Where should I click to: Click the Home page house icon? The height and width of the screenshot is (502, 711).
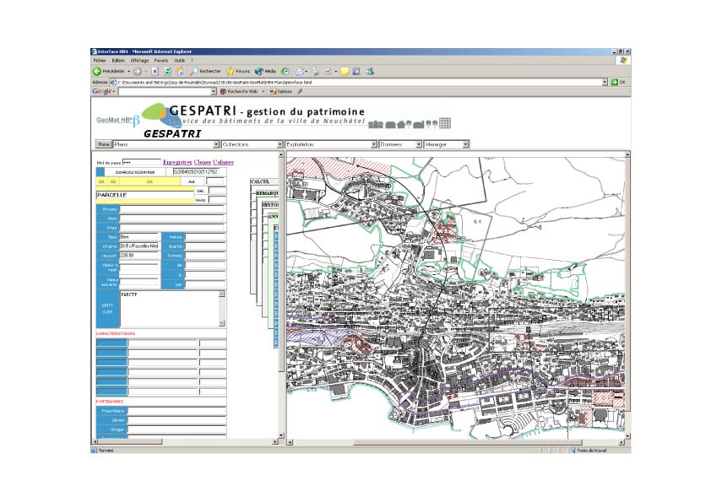[x=180, y=71]
